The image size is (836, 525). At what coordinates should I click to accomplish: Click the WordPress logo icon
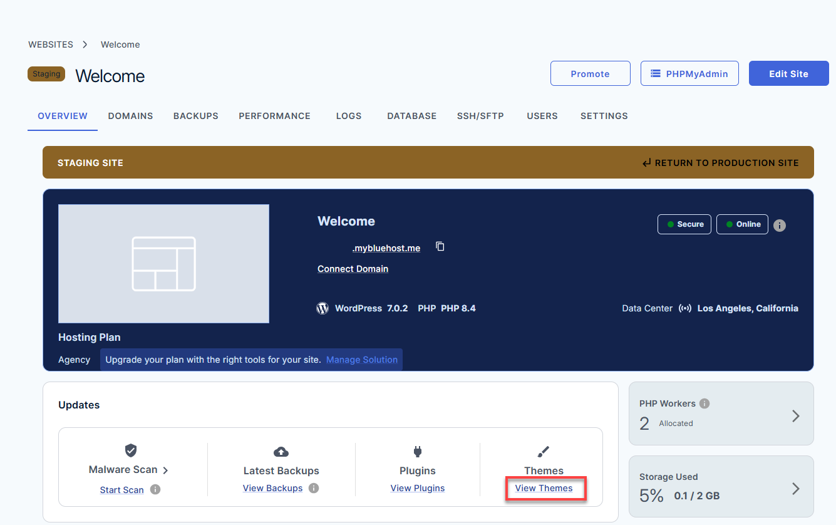(x=323, y=308)
